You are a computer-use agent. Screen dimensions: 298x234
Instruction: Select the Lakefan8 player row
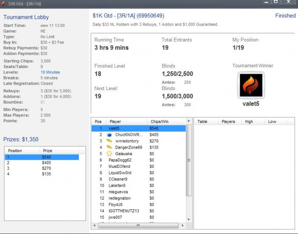pyautogui.click(x=138, y=185)
